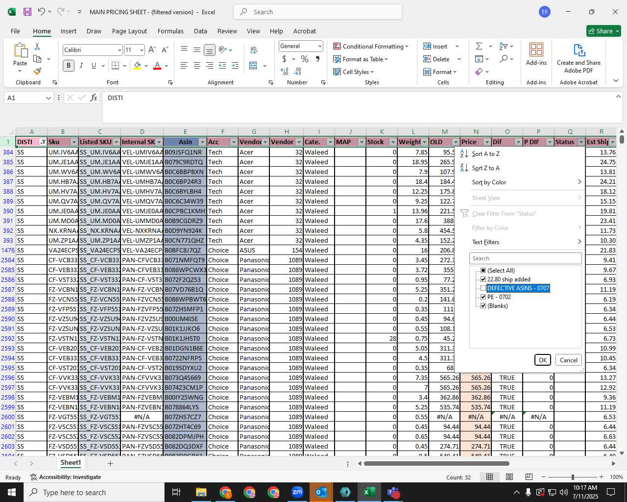This screenshot has height=502, width=627.
Task: Toggle Underline formatting
Action: coord(94,66)
